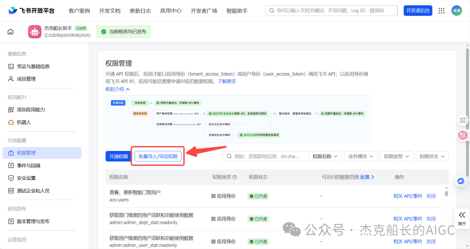Click 关闭 for acs:users permission

pyautogui.click(x=431, y=196)
